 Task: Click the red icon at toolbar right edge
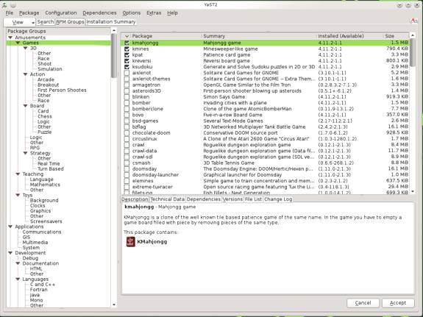[413, 21]
